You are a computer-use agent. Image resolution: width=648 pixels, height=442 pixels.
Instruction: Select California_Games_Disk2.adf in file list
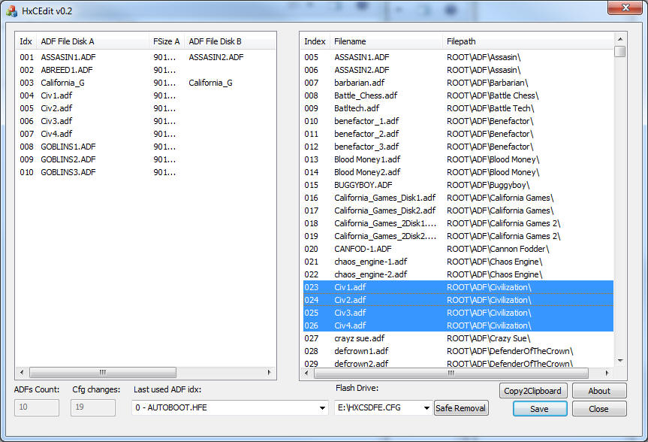coord(384,211)
